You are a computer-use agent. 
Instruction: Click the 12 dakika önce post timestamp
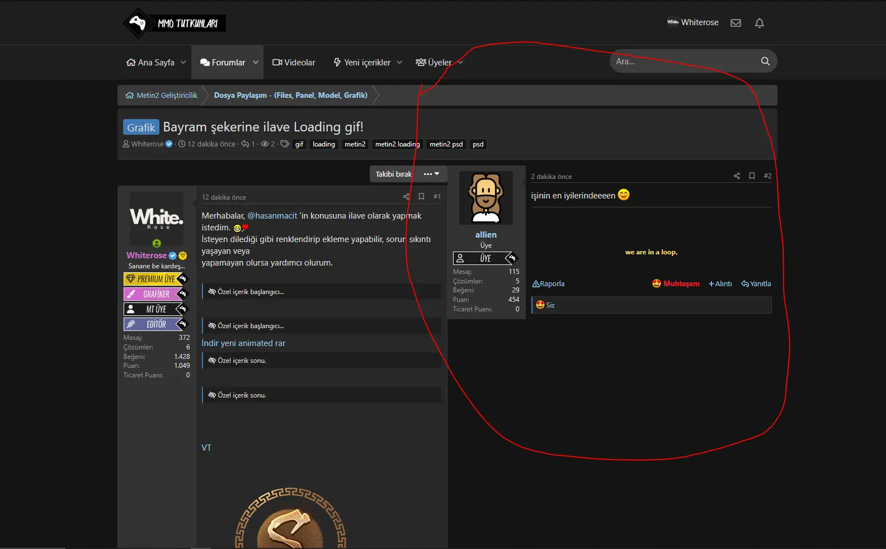point(224,197)
